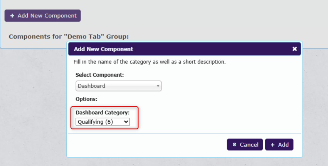Click the Cancel button in the dialog
The width and height of the screenshot is (328, 166).
coord(245,144)
